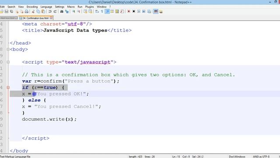
Task: Click the run macro multiple times icon
Action: [x=144, y=11]
